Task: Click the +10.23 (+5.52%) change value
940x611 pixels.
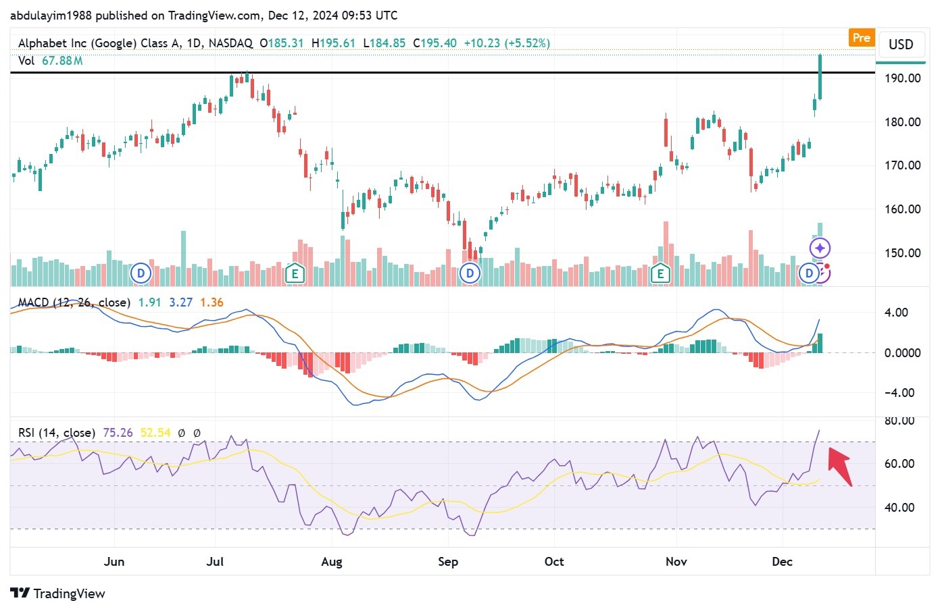Action: 507,43
